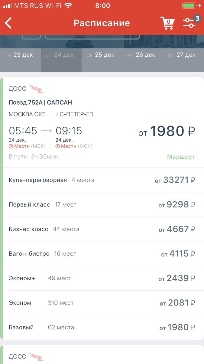Open the Маршрут route link
Screen dimensions: 204x364
[x=181, y=157]
